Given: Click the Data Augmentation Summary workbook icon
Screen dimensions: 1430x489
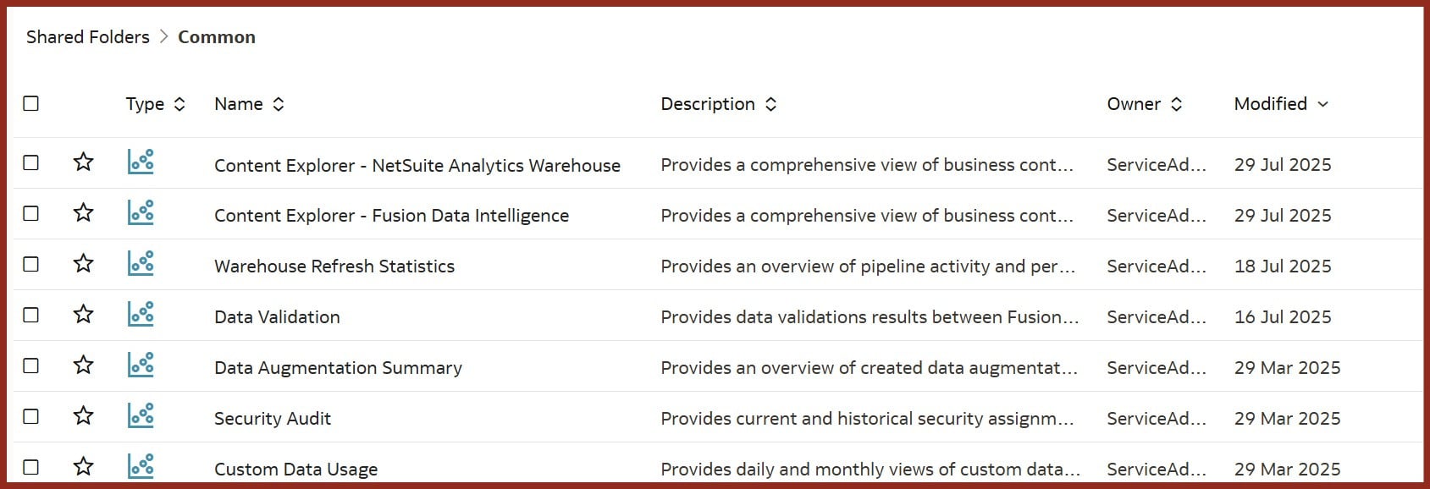Looking at the screenshot, I should pos(141,365).
